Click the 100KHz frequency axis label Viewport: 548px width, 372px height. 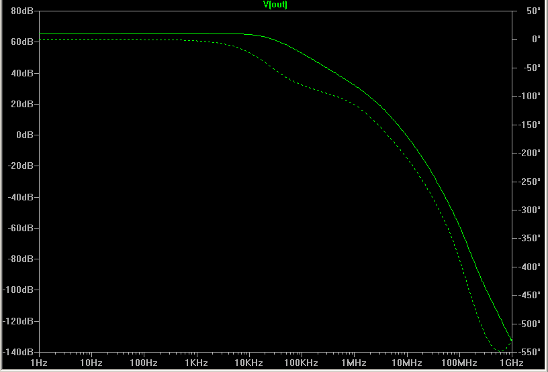coord(302,363)
